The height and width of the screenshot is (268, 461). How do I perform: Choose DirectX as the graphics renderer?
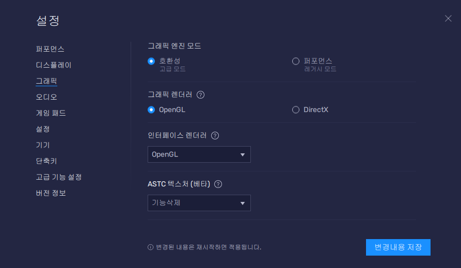pos(296,109)
